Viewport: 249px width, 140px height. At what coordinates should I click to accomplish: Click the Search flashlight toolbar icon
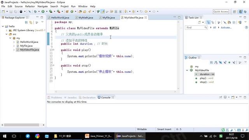[89, 11]
